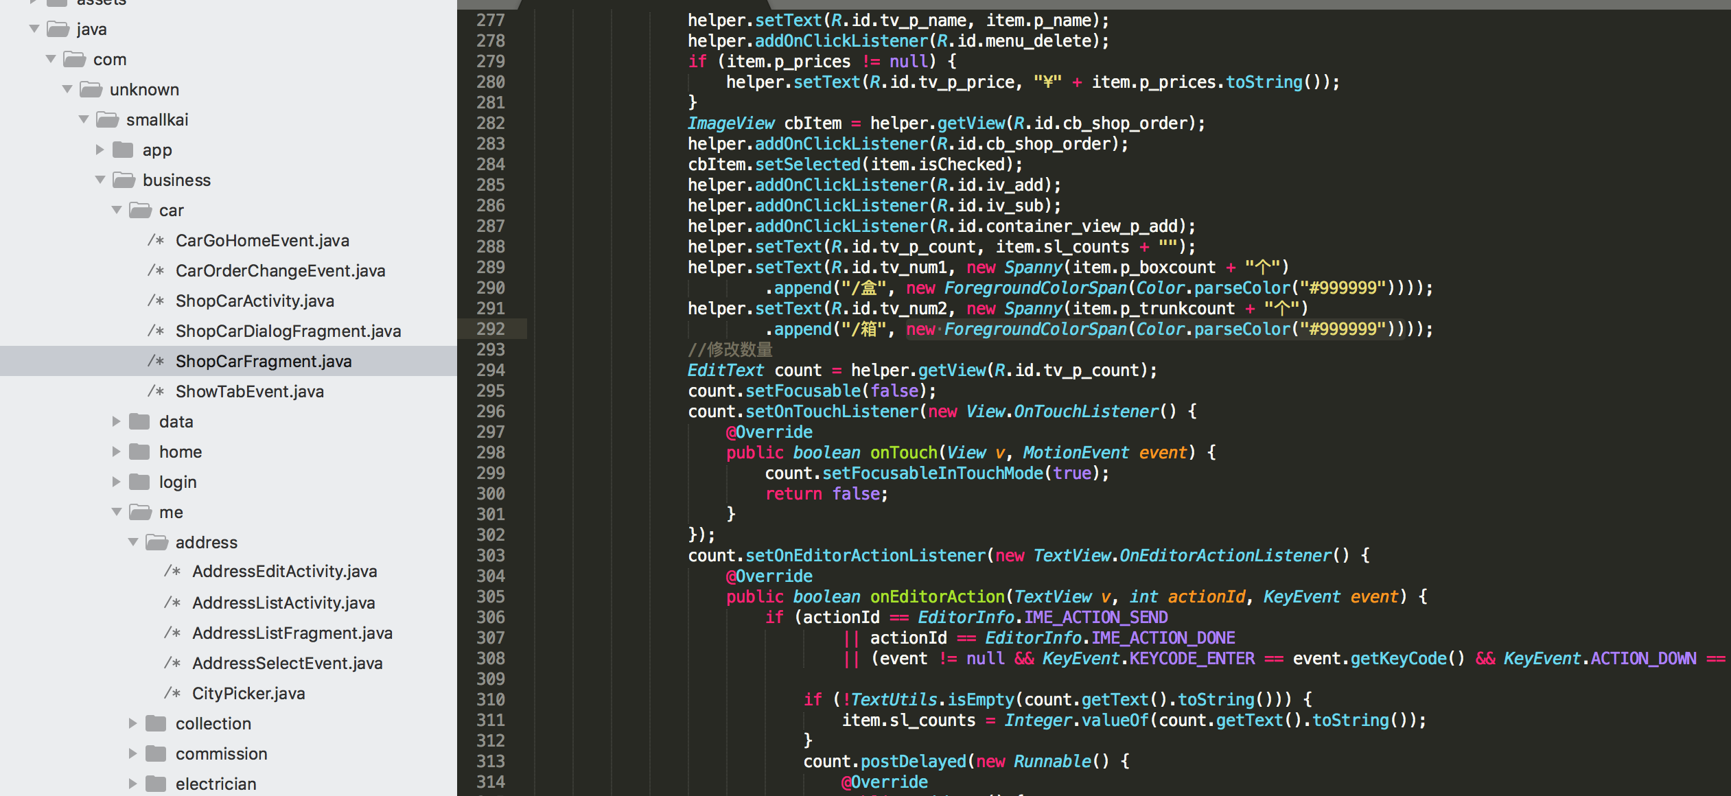The image size is (1731, 796).
Task: Open CarOrderChangeEvent.java file
Action: click(280, 271)
